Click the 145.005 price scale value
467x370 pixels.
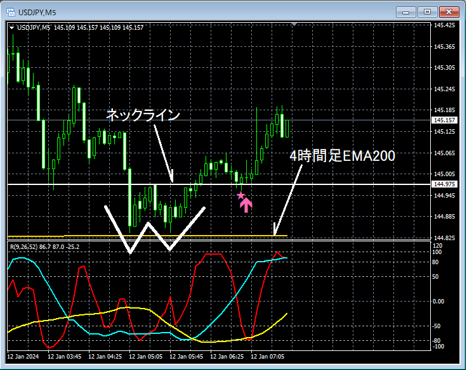[x=444, y=174]
